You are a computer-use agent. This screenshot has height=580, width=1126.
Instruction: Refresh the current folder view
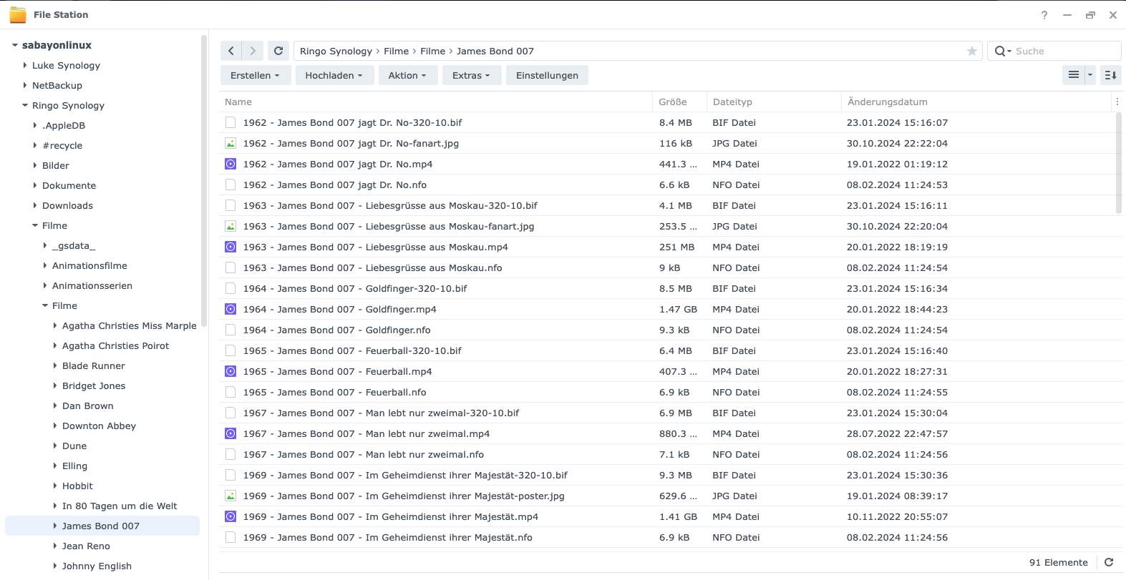pyautogui.click(x=278, y=51)
